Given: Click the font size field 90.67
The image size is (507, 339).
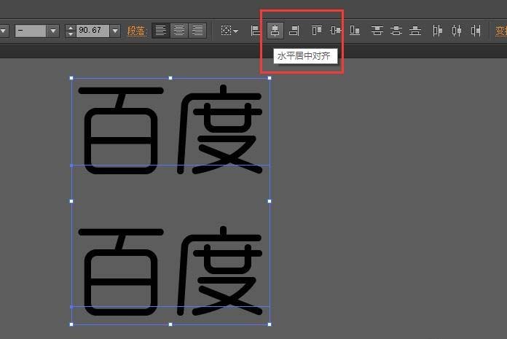Looking at the screenshot, I should coord(93,31).
